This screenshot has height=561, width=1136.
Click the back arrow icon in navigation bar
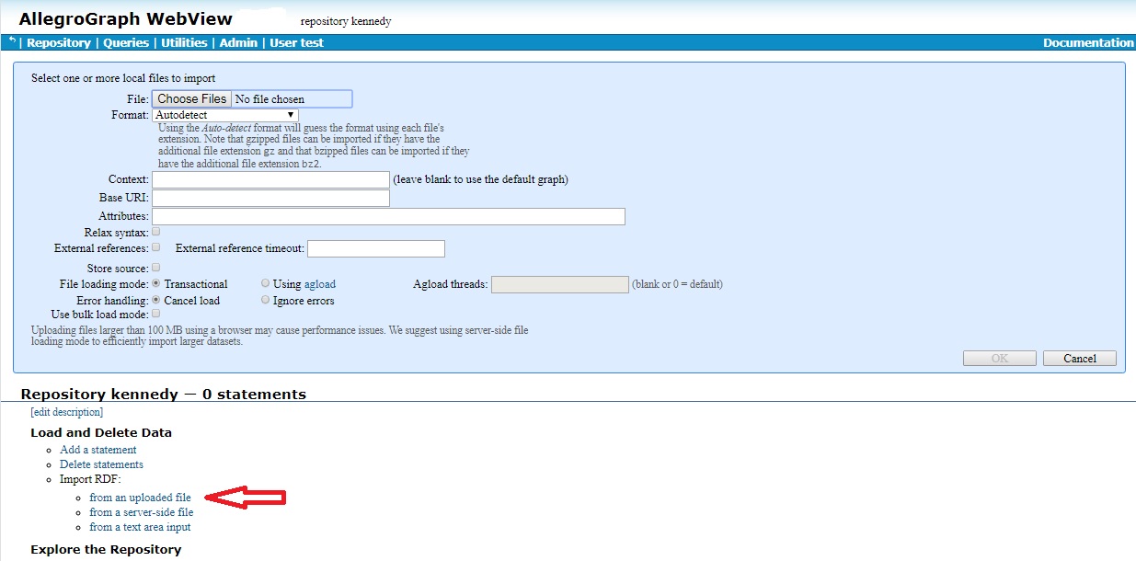[12, 41]
